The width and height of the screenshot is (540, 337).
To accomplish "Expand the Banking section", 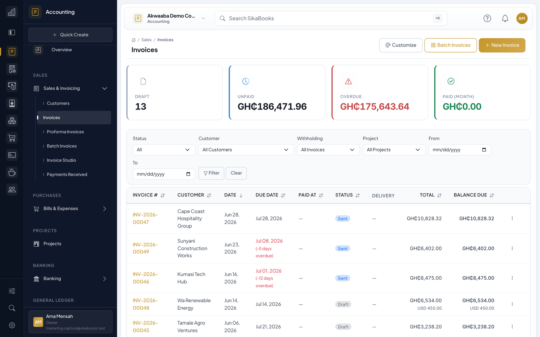I will tap(70, 279).
